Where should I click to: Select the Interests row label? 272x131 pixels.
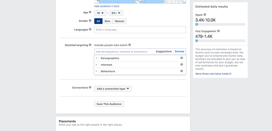[x=106, y=65]
